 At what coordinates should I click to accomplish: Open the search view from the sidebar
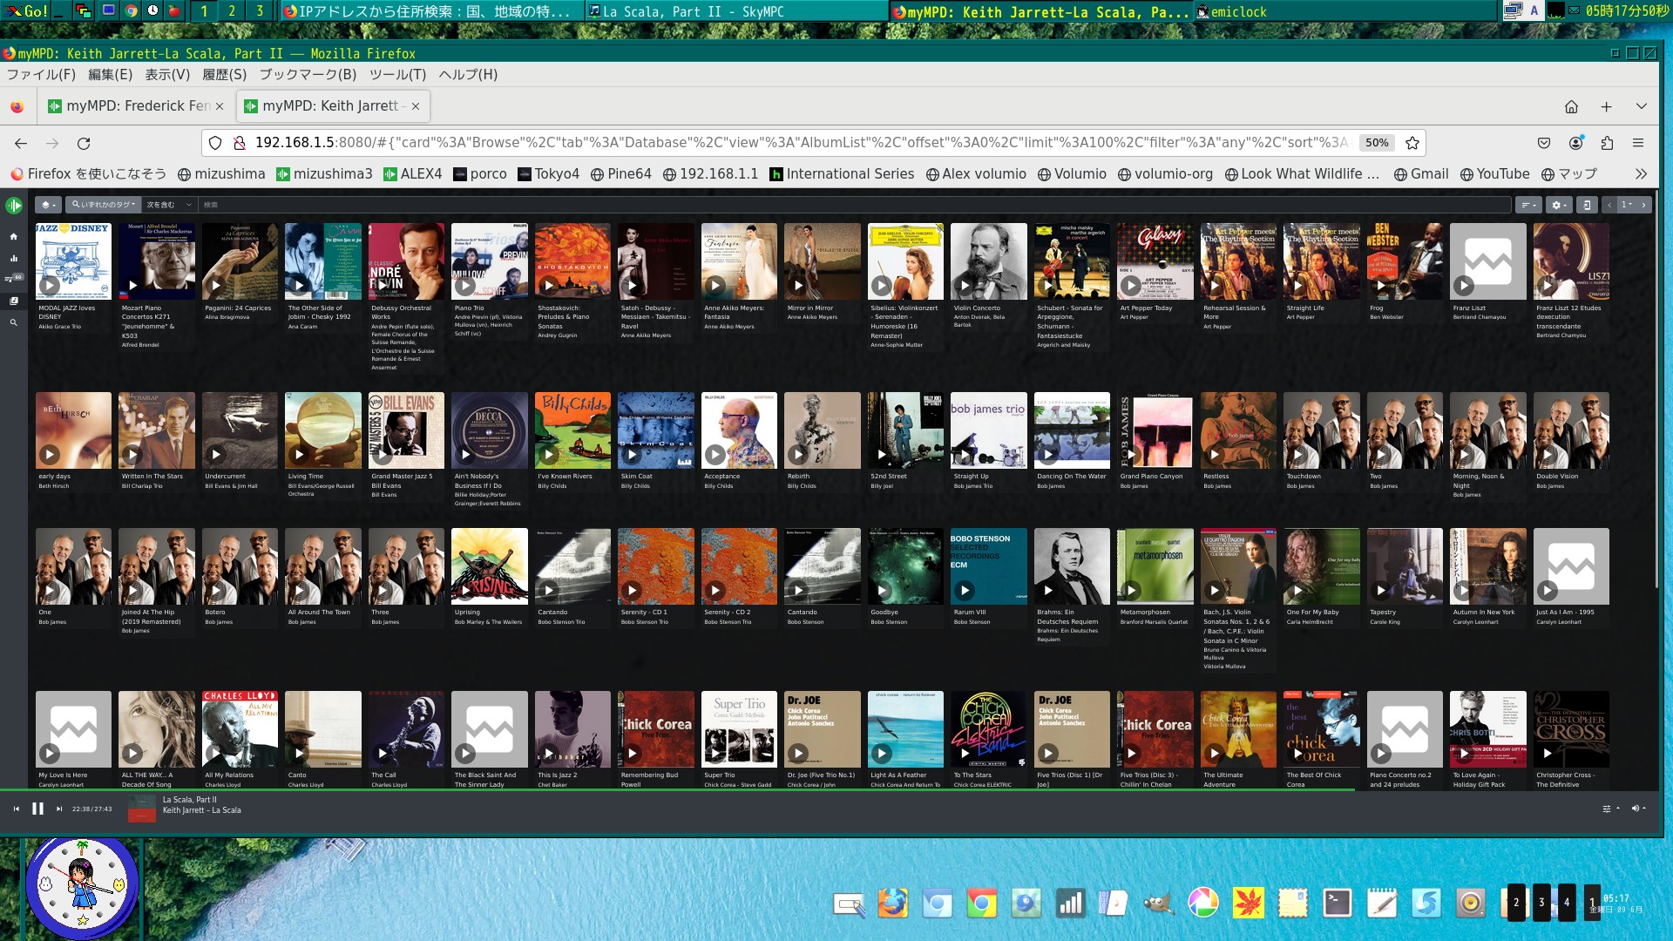pyautogui.click(x=13, y=322)
